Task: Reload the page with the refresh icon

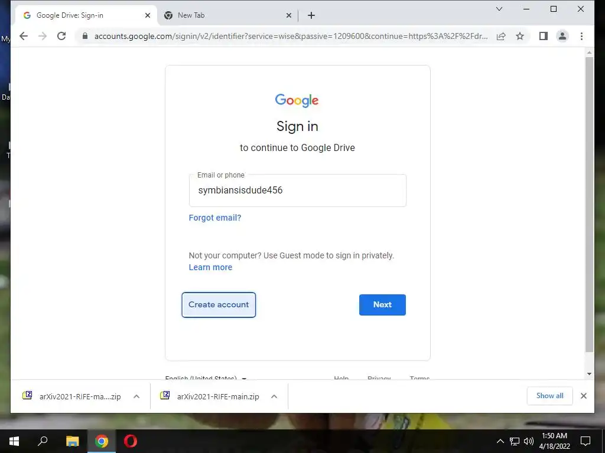Action: tap(61, 36)
